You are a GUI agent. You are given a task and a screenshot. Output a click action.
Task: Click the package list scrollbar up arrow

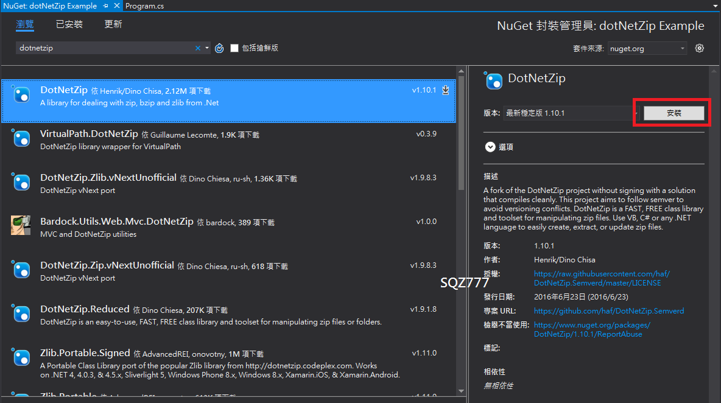[x=461, y=71]
